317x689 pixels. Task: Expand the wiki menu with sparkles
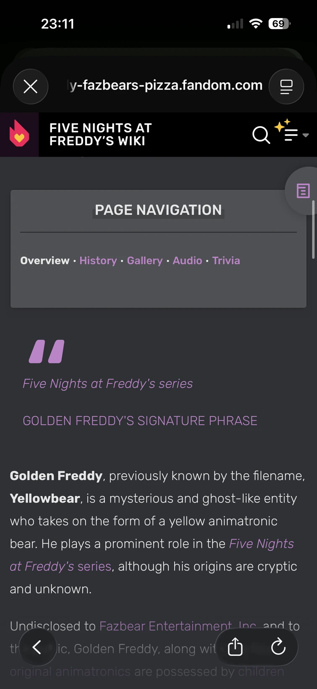[x=291, y=134]
